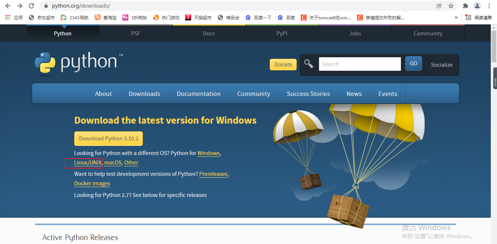Open the 关于tomcat8在win... bookmark
Viewport: 497px width, 244px height.
[x=326, y=18]
